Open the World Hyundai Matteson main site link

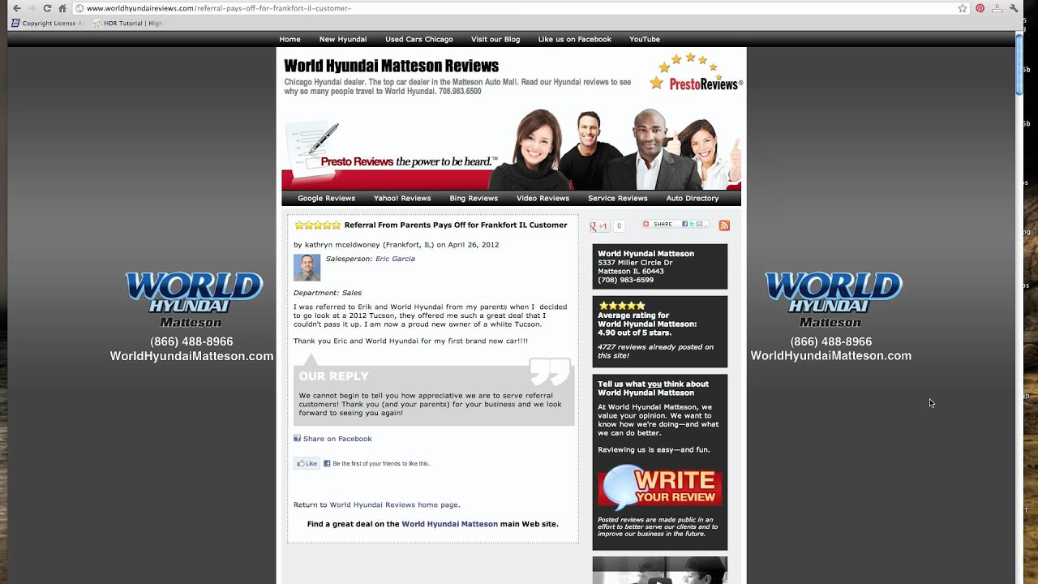point(449,524)
